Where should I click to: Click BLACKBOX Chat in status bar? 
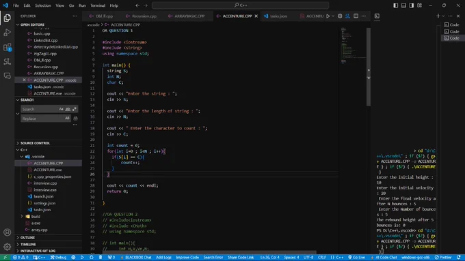point(136,258)
